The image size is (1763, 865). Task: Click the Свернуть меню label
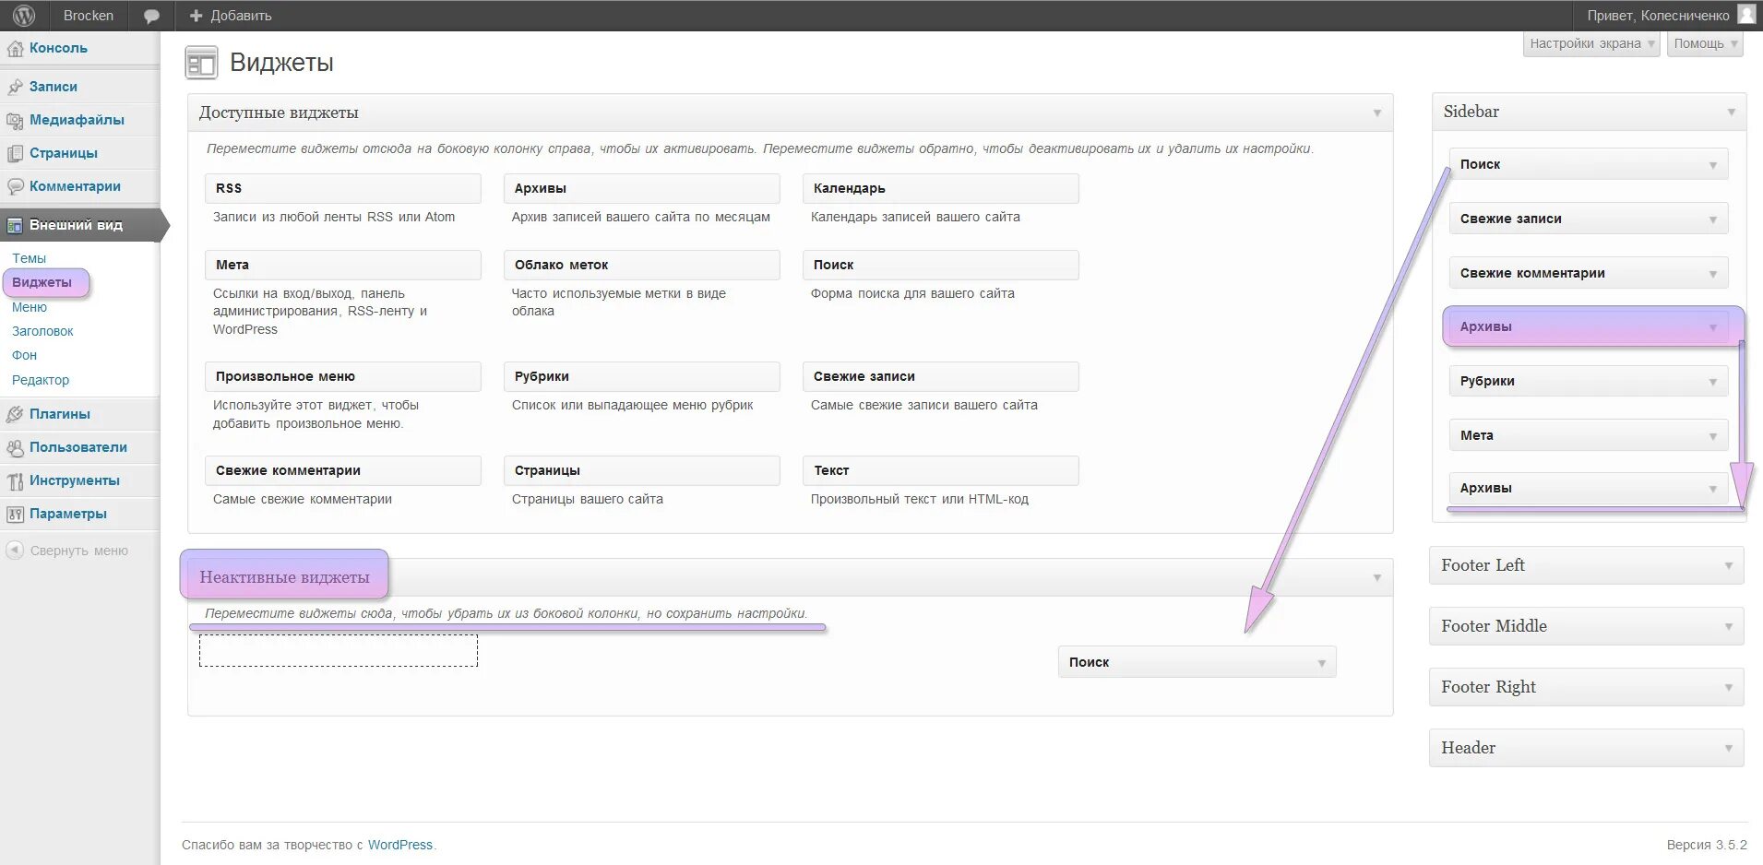(x=79, y=551)
